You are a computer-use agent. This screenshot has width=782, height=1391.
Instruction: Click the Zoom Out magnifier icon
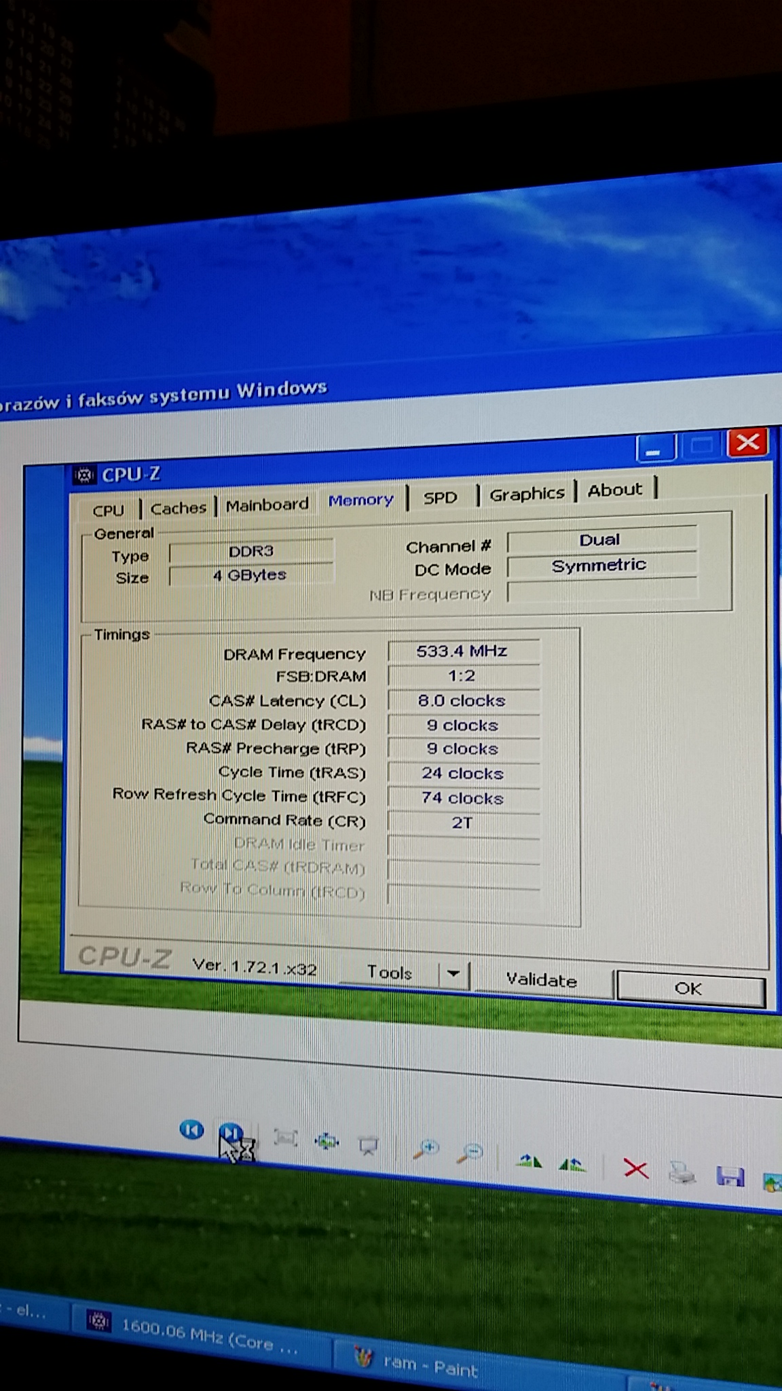point(470,1153)
